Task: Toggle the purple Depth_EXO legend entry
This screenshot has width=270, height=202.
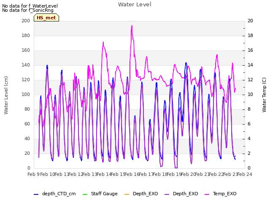Action: click(181, 194)
